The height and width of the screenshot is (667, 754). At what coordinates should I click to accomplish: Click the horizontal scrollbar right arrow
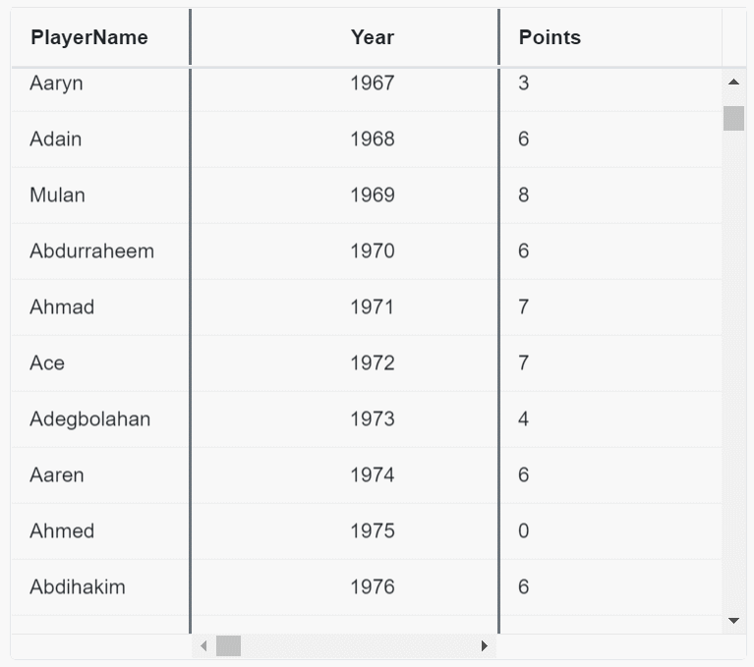click(x=484, y=646)
